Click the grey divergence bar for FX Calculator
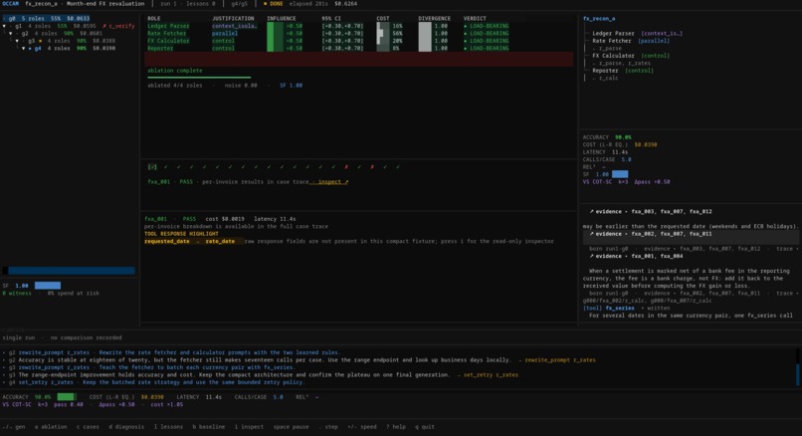802x436 pixels. pyautogui.click(x=425, y=41)
